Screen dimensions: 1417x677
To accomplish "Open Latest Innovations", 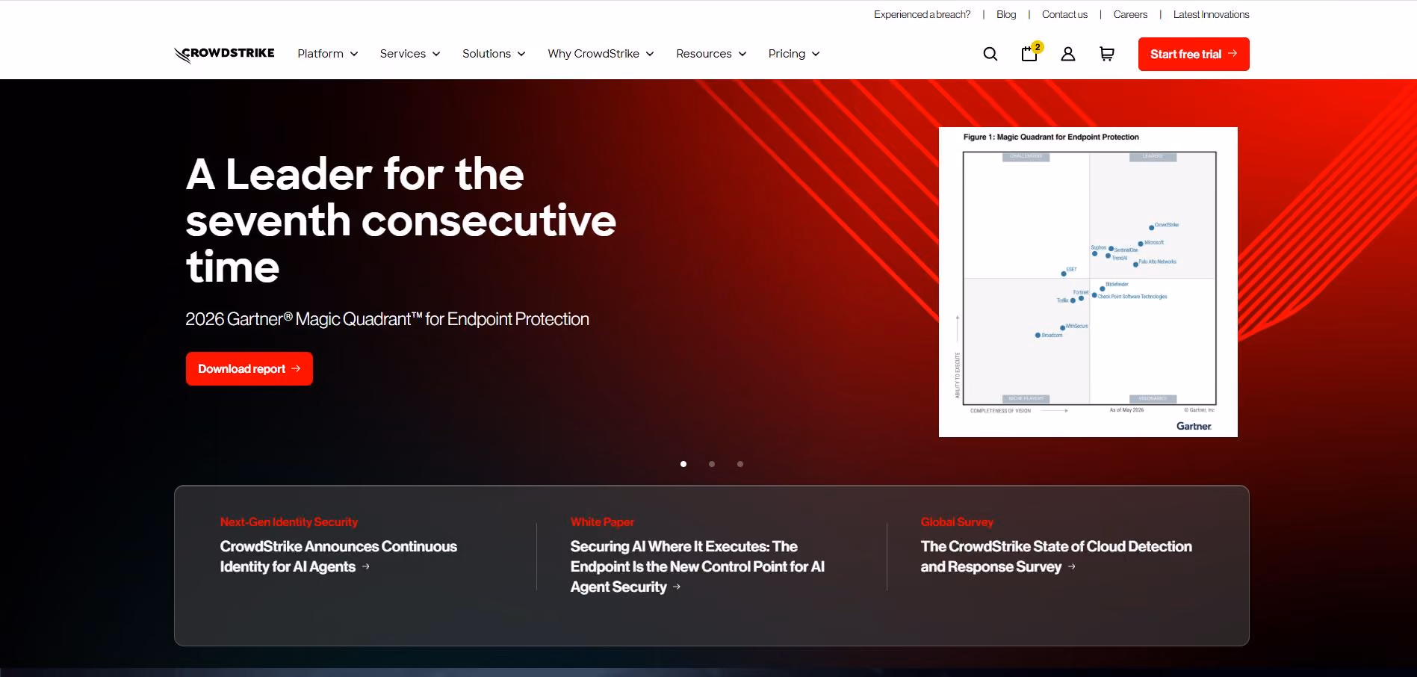I will 1211,14.
